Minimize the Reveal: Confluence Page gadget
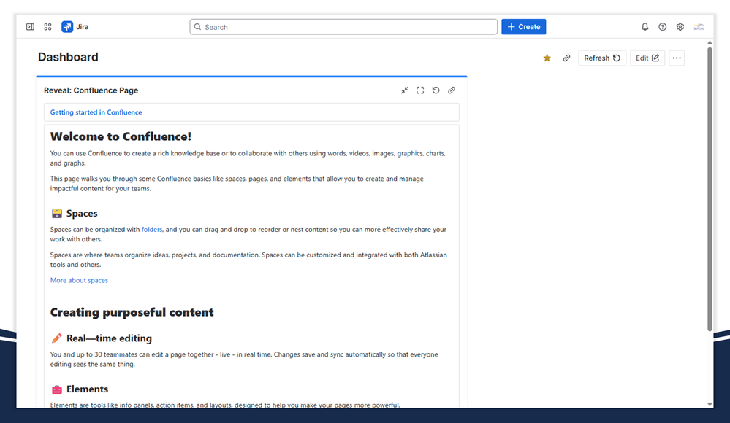The height and width of the screenshot is (423, 730). coord(405,90)
